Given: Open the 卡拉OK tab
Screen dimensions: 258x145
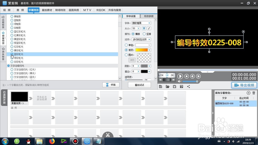Looking at the screenshot, I should pyautogui.click(x=101, y=10).
